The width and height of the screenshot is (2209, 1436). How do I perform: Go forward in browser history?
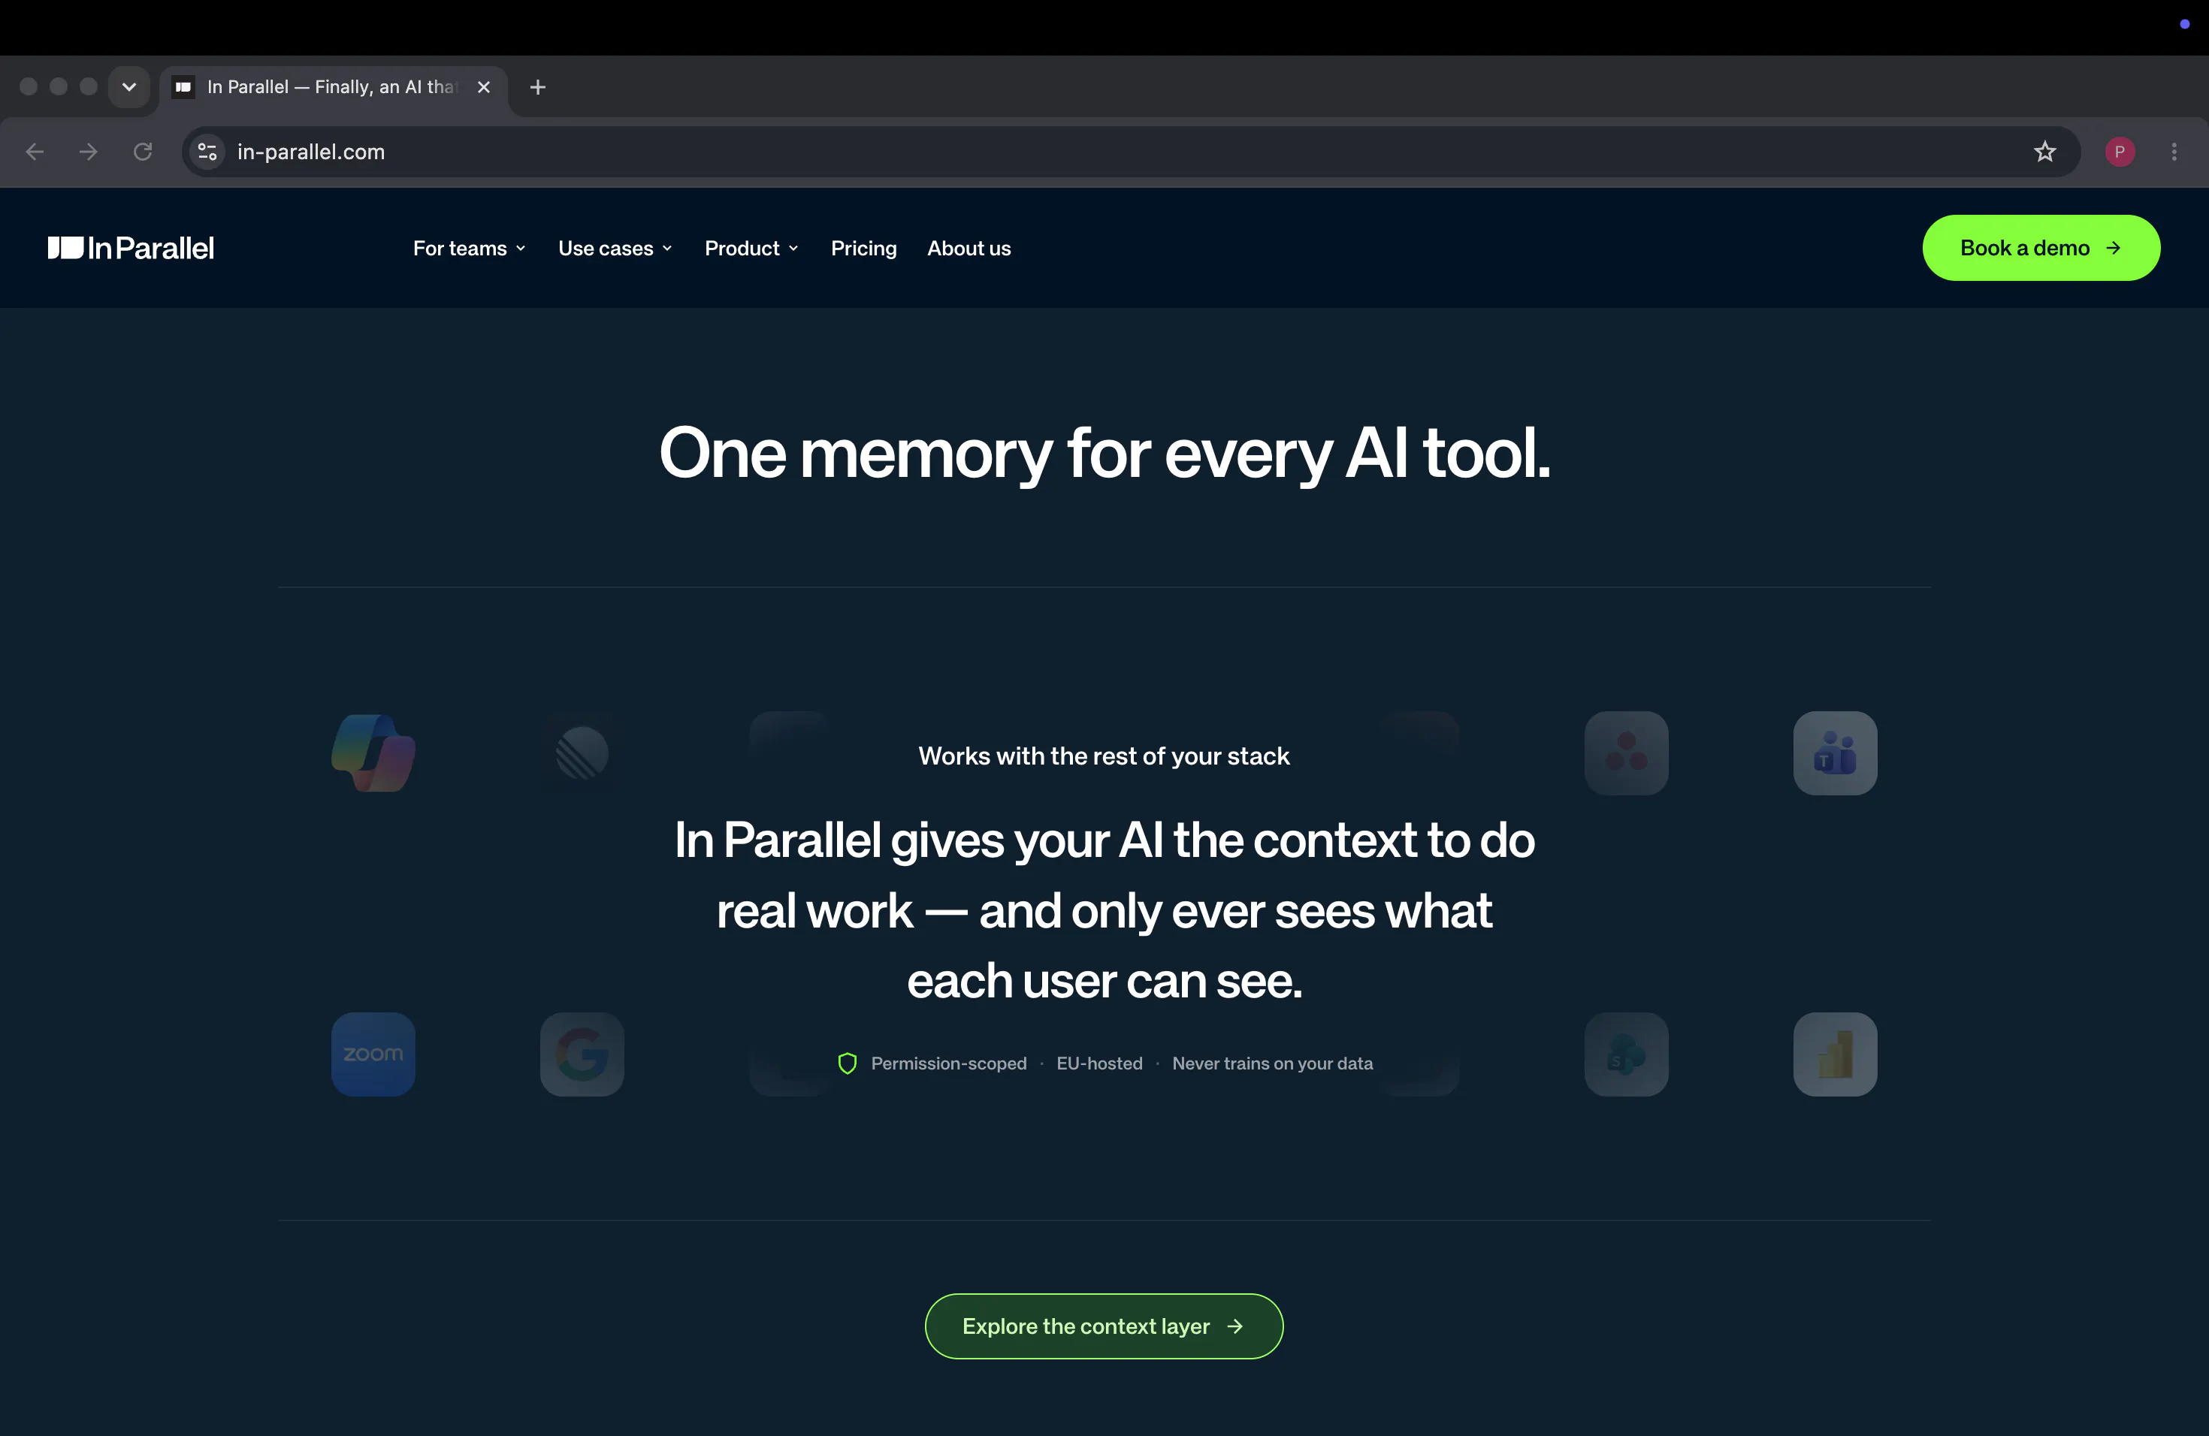88,151
